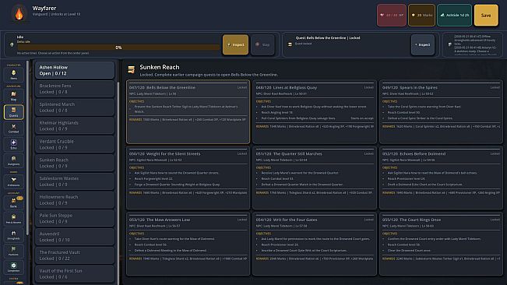
Task: Select the Ashen Hollow region
Action: [x=75, y=70]
